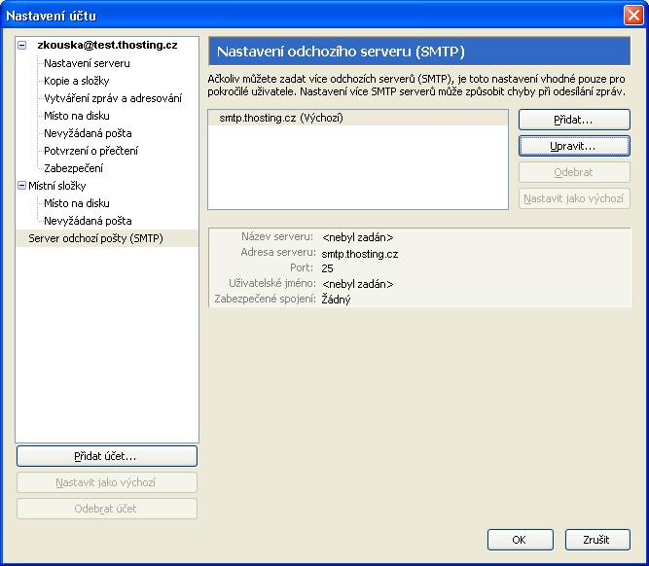649x566 pixels.
Task: Open Vytváření zpráv a adresování
Action: (x=112, y=98)
